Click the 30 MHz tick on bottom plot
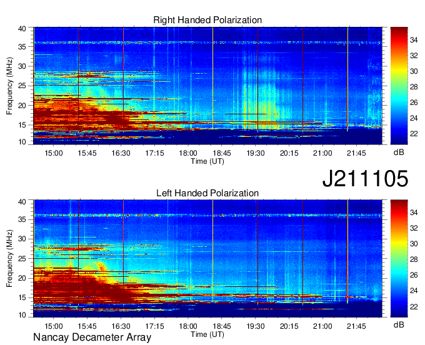Viewport: 425px width, 345px height. tap(22, 239)
